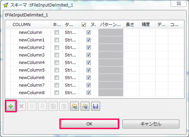The image size is (189, 137).
Task: Uncheck nullable checkbox for newColumn3
Action: [x=88, y=55]
